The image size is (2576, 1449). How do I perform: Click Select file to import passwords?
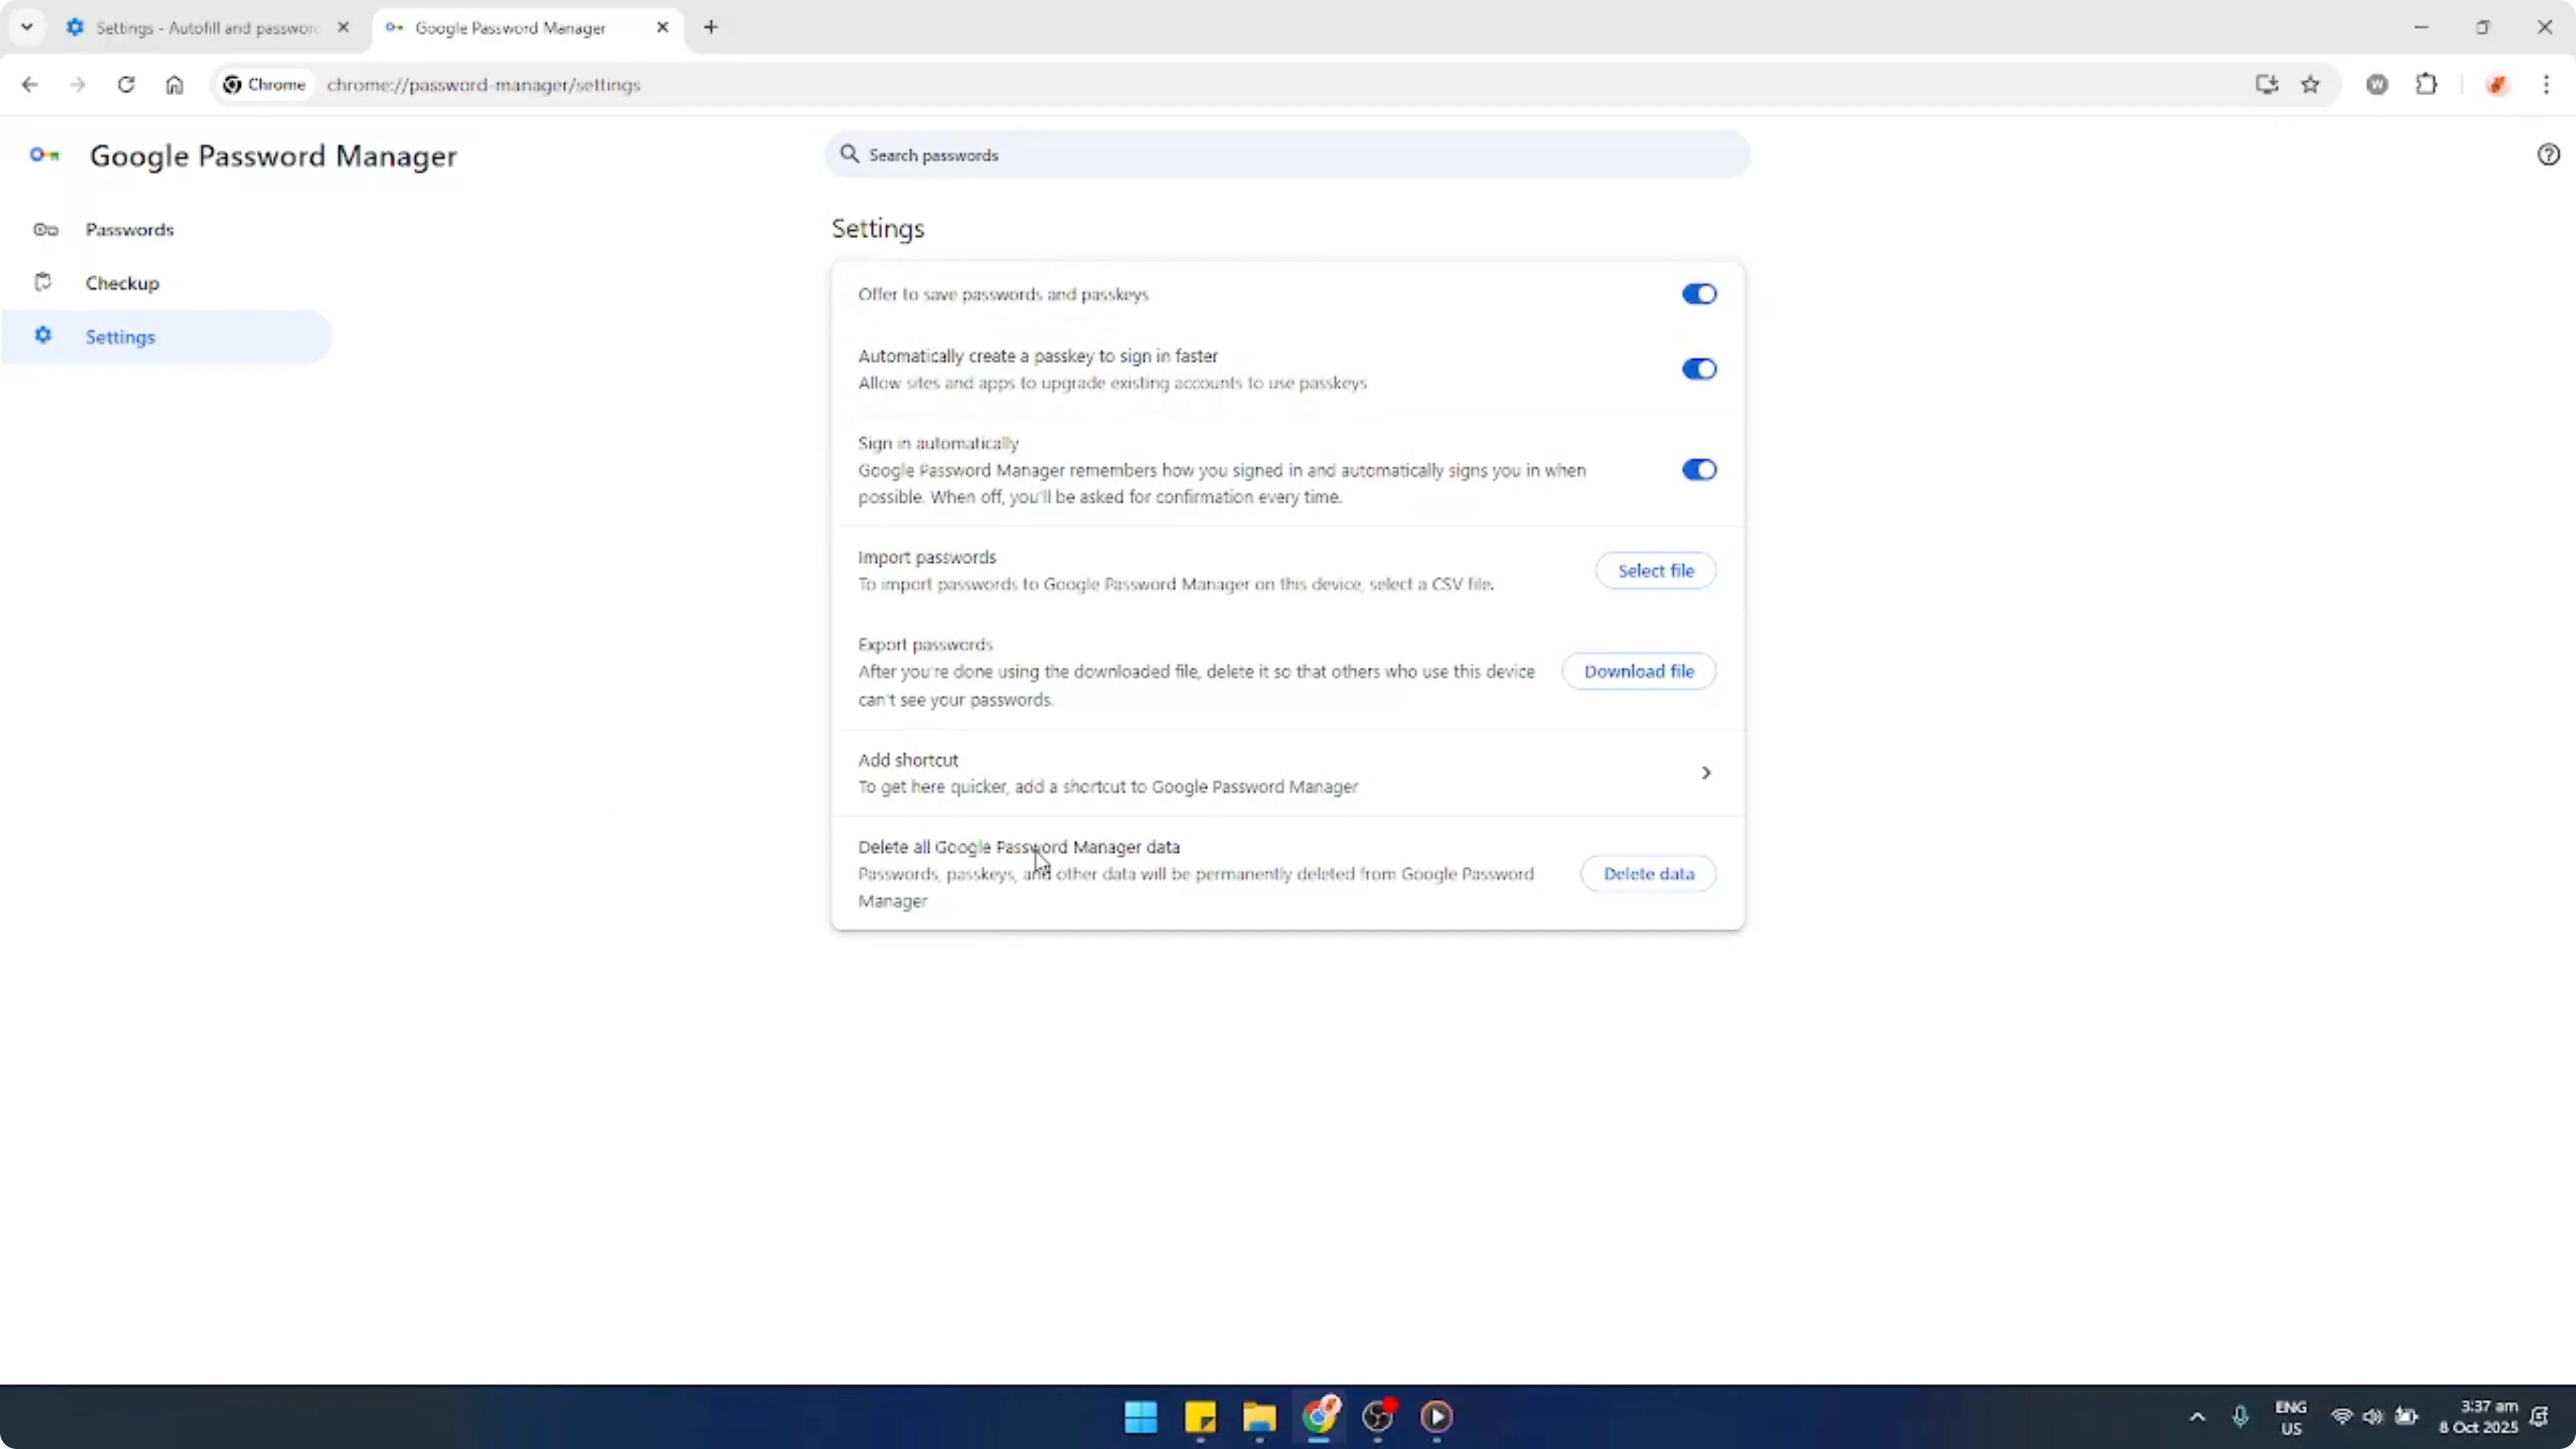click(x=1656, y=571)
